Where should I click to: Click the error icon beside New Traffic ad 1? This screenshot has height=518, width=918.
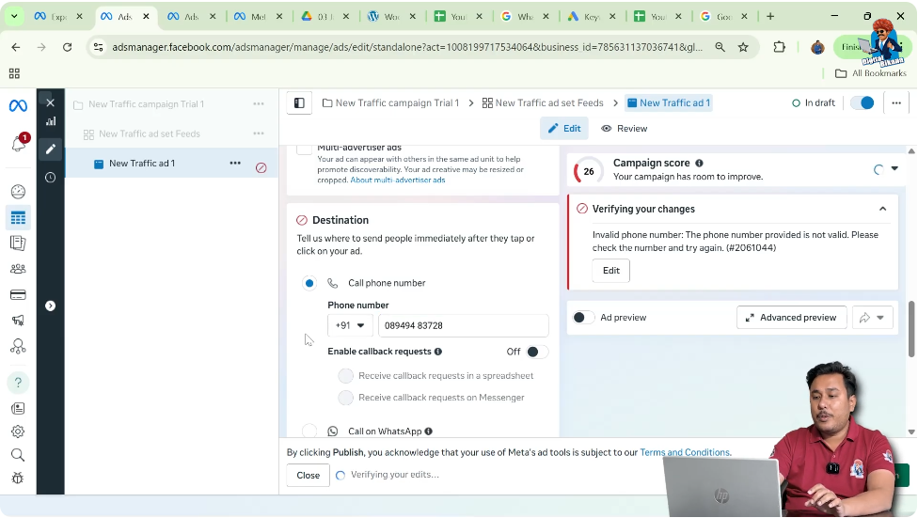(x=261, y=168)
